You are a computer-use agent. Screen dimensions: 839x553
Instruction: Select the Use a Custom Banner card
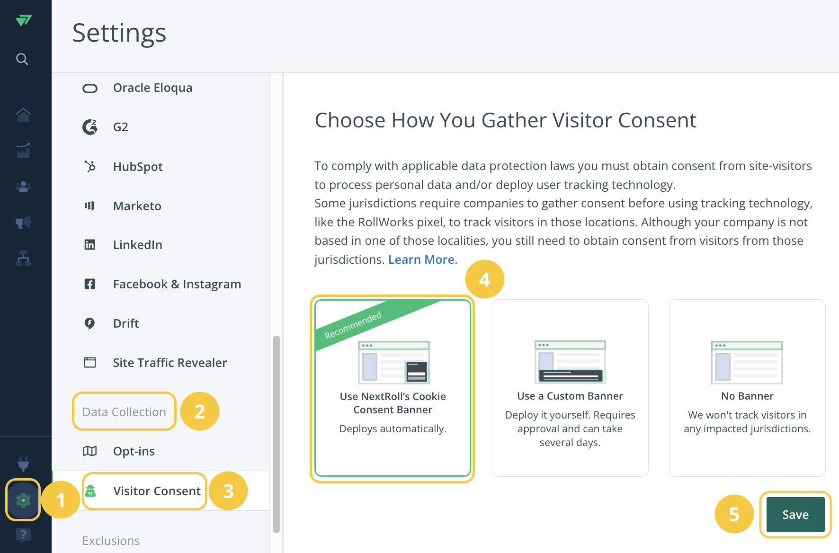point(570,388)
